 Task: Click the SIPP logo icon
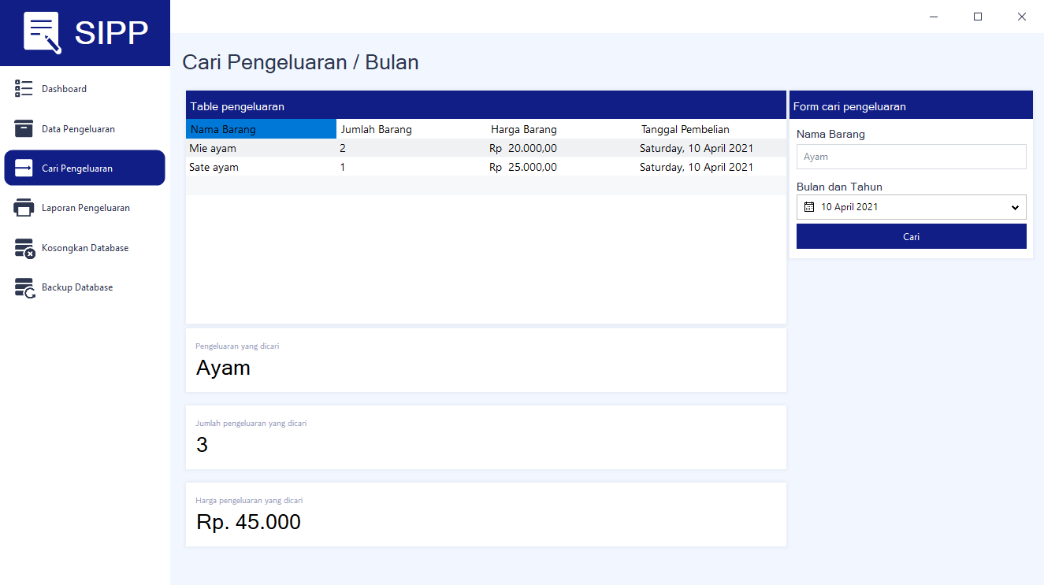tap(43, 33)
